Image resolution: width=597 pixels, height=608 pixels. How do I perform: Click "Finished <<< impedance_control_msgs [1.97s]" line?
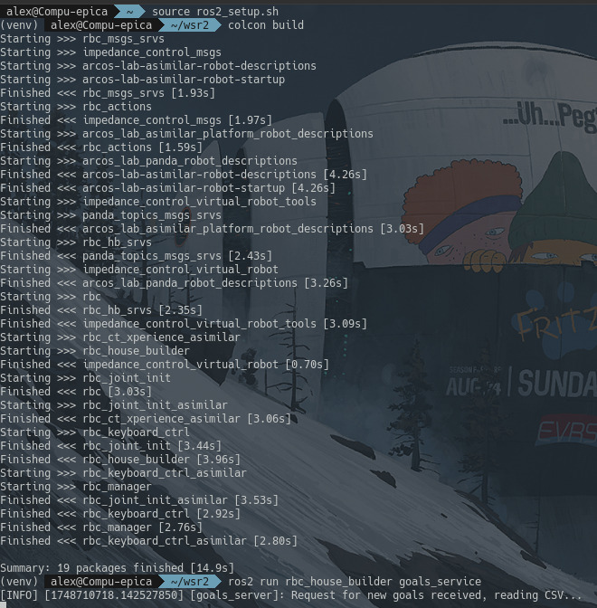coord(136,120)
